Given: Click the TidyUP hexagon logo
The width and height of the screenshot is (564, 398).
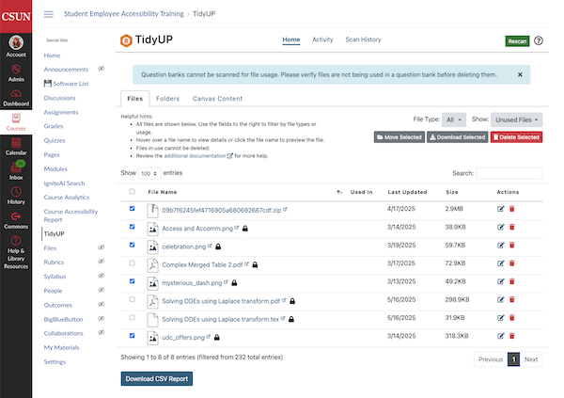Looking at the screenshot, I should [126, 40].
